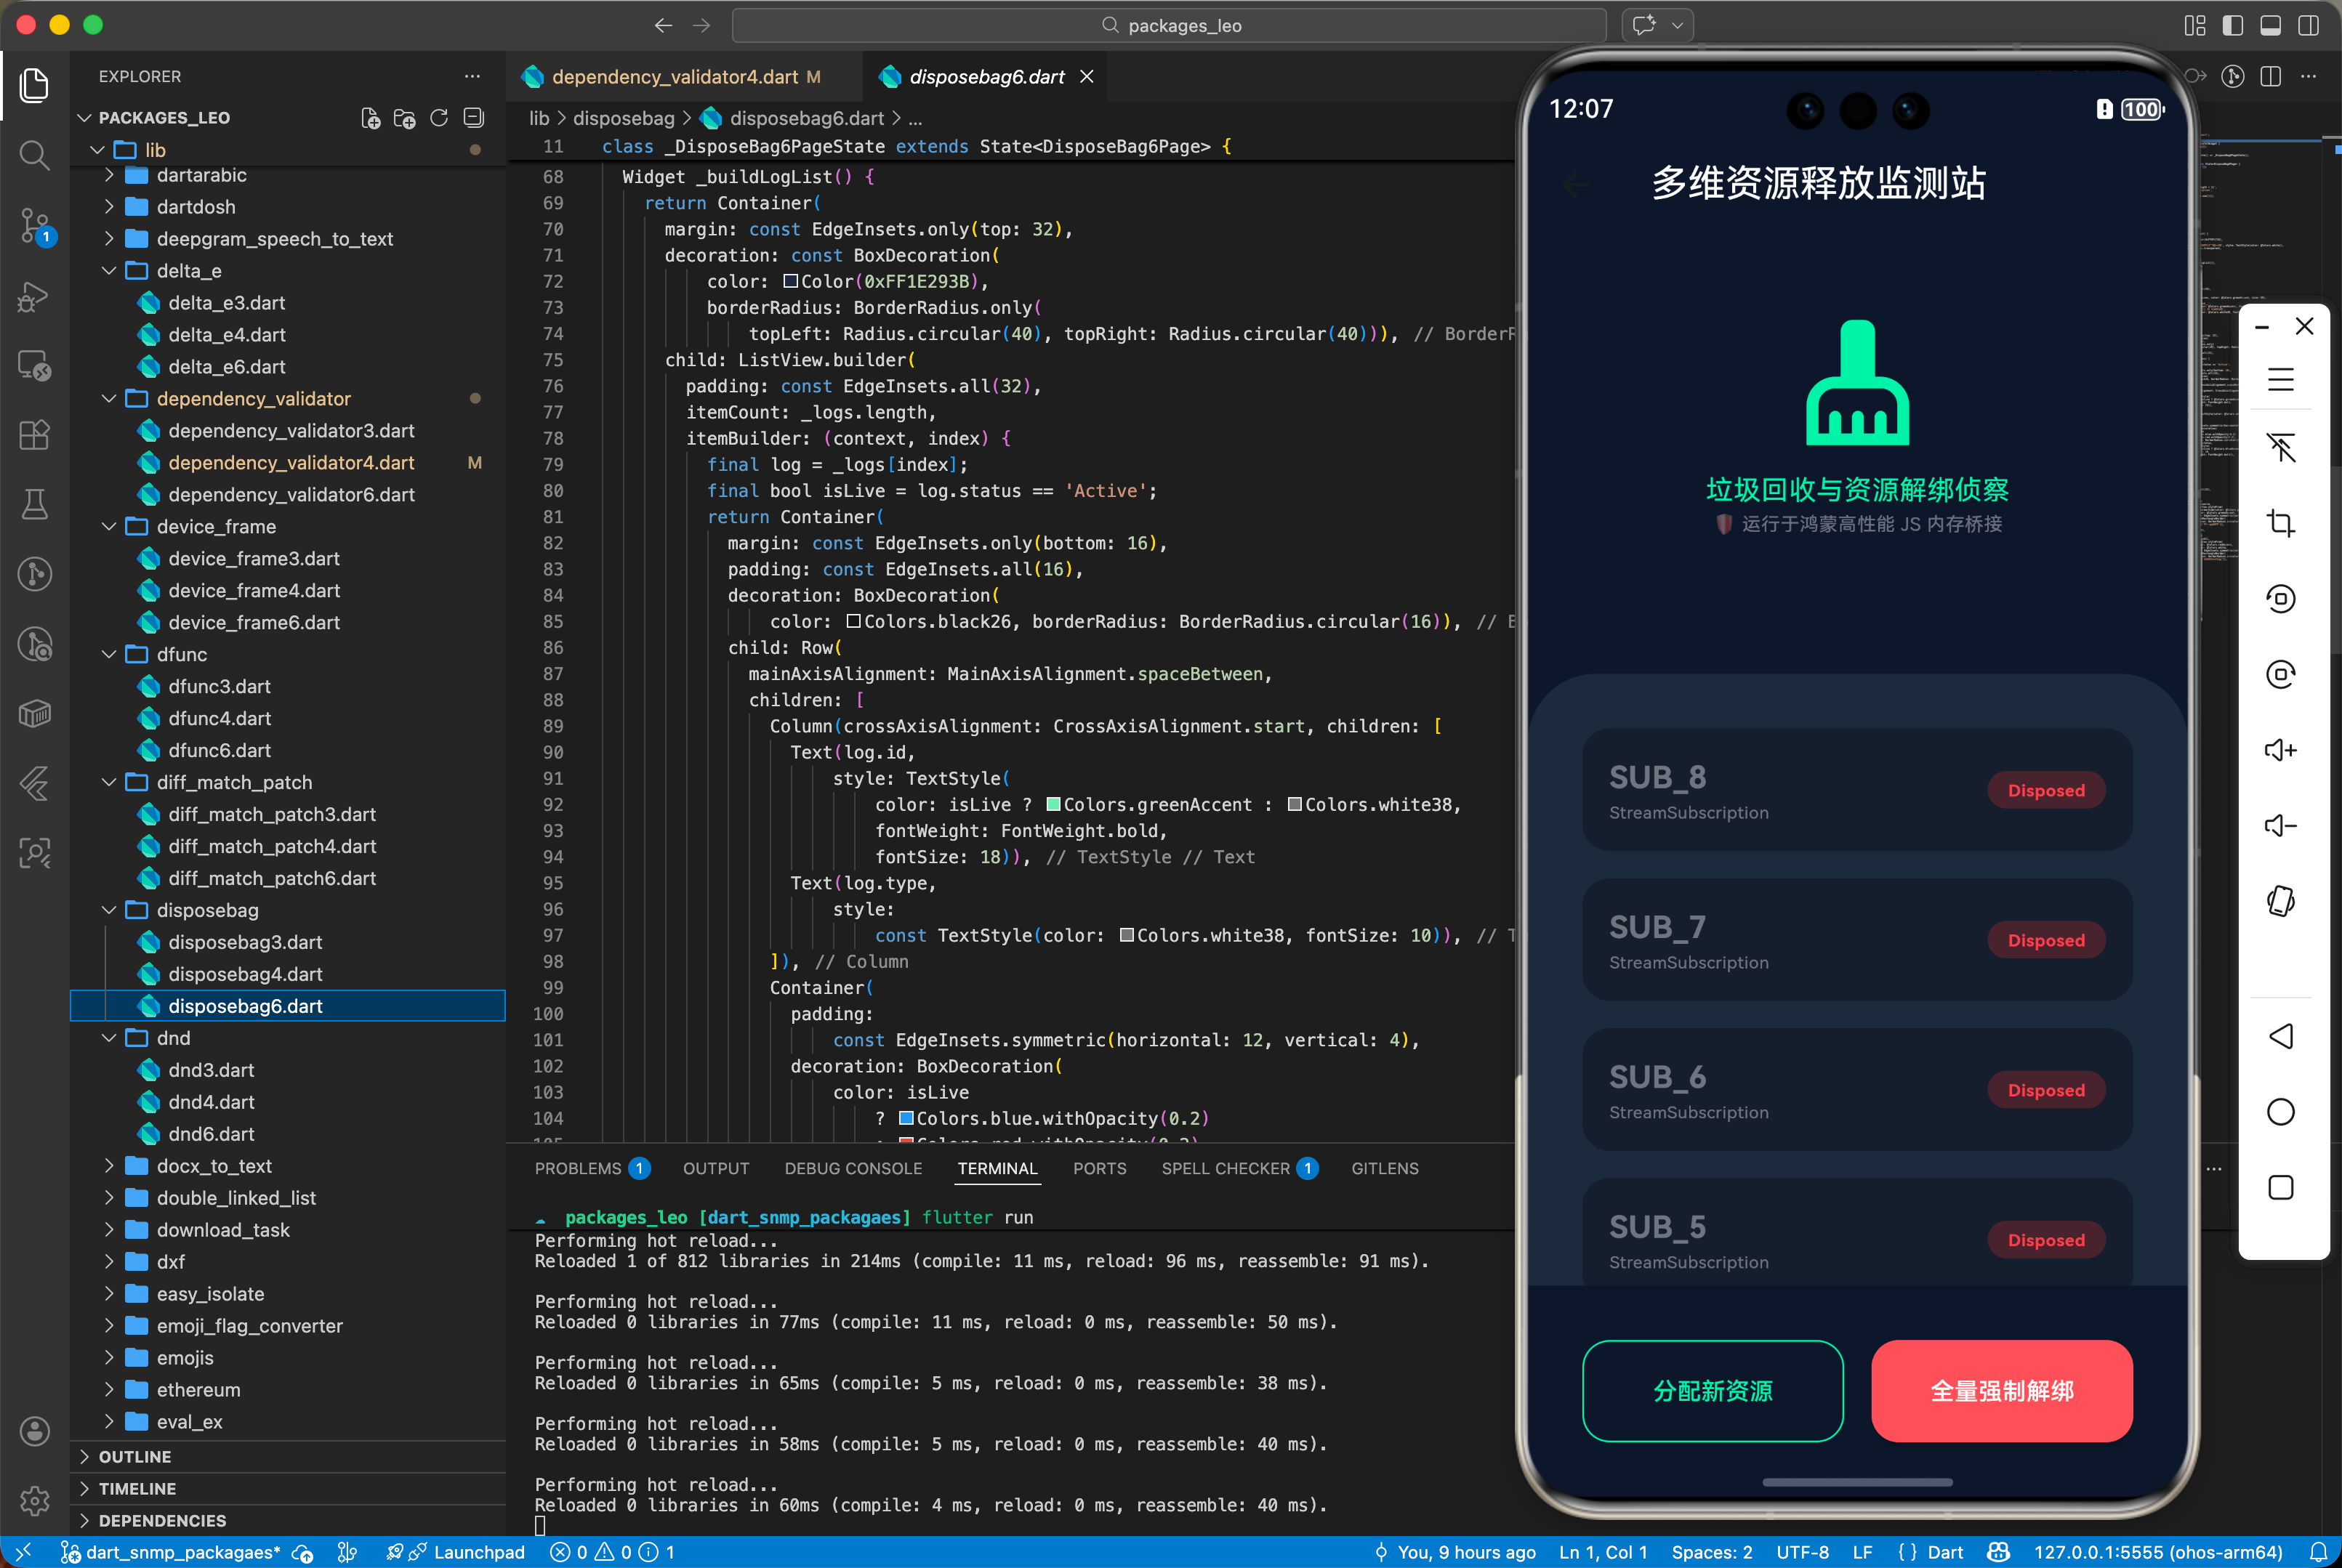2342x1568 pixels.
Task: Click emulator screenshot crop icon
Action: (x=2280, y=523)
